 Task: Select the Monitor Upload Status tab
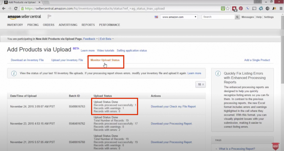105,60
